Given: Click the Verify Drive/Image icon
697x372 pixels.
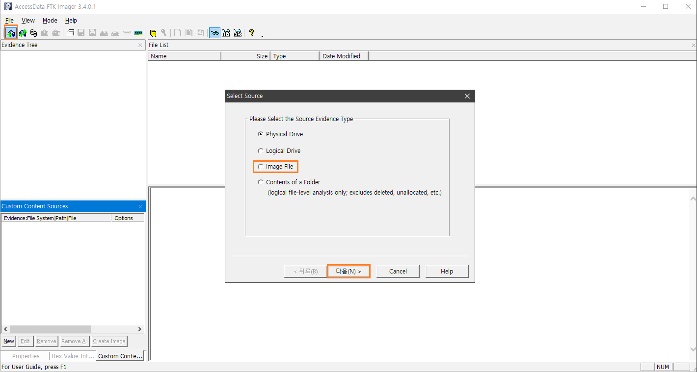Looking at the screenshot, I should (x=127, y=33).
